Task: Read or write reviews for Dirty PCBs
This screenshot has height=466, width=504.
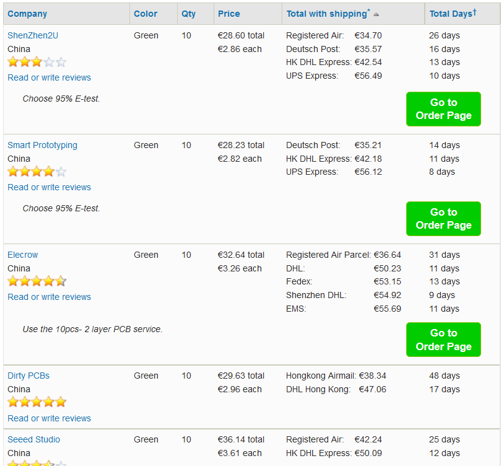Action: [x=49, y=418]
